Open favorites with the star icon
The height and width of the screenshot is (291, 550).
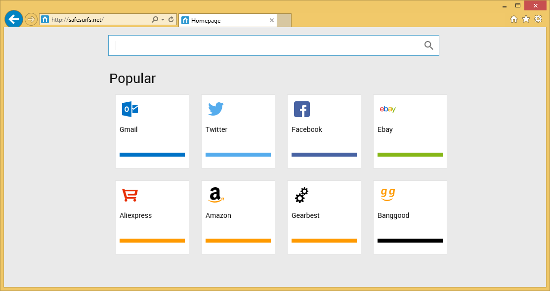point(526,19)
